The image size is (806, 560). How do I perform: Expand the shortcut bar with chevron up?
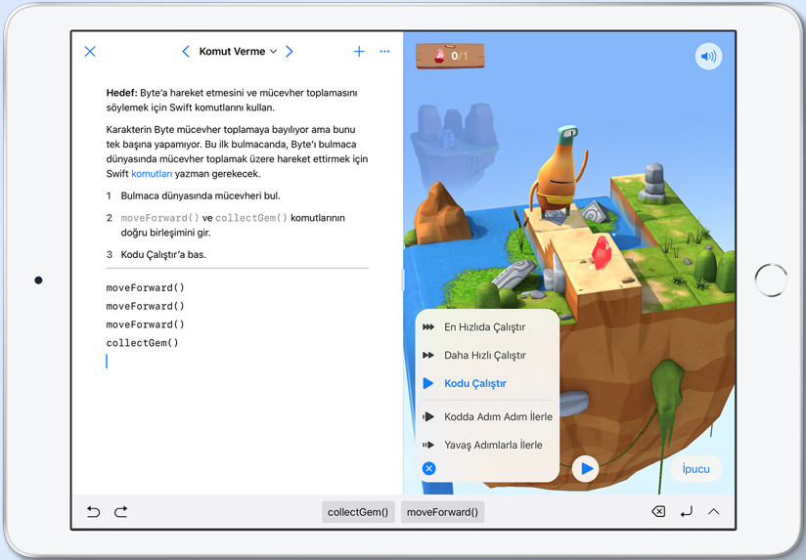tap(714, 511)
